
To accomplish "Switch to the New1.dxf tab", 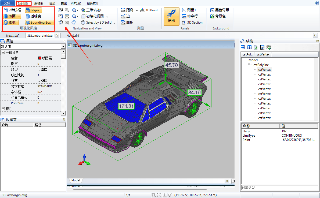I will 12,36.
